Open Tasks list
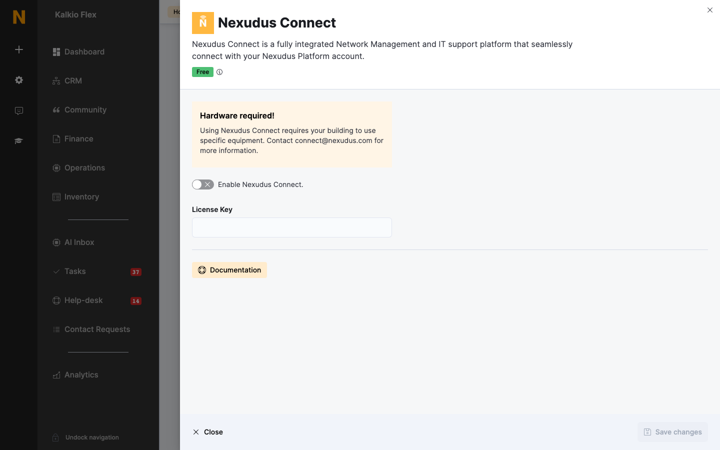 (x=69, y=271)
